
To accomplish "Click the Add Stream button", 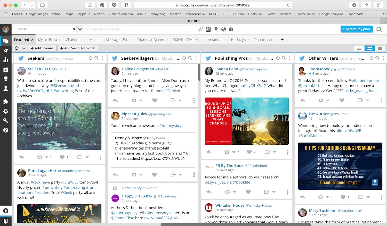I will point(42,48).
